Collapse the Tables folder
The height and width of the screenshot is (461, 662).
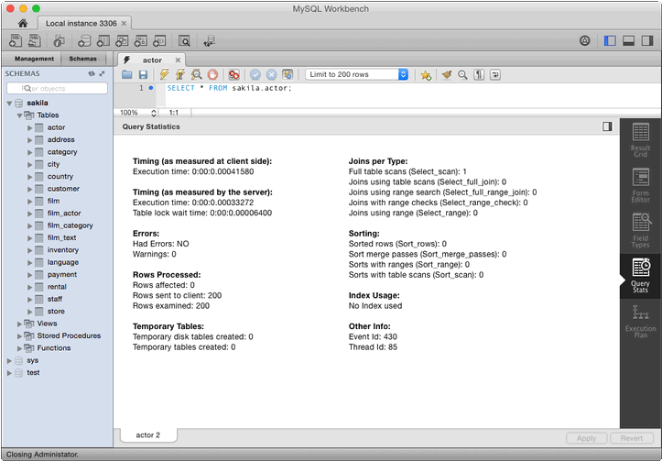(x=19, y=115)
